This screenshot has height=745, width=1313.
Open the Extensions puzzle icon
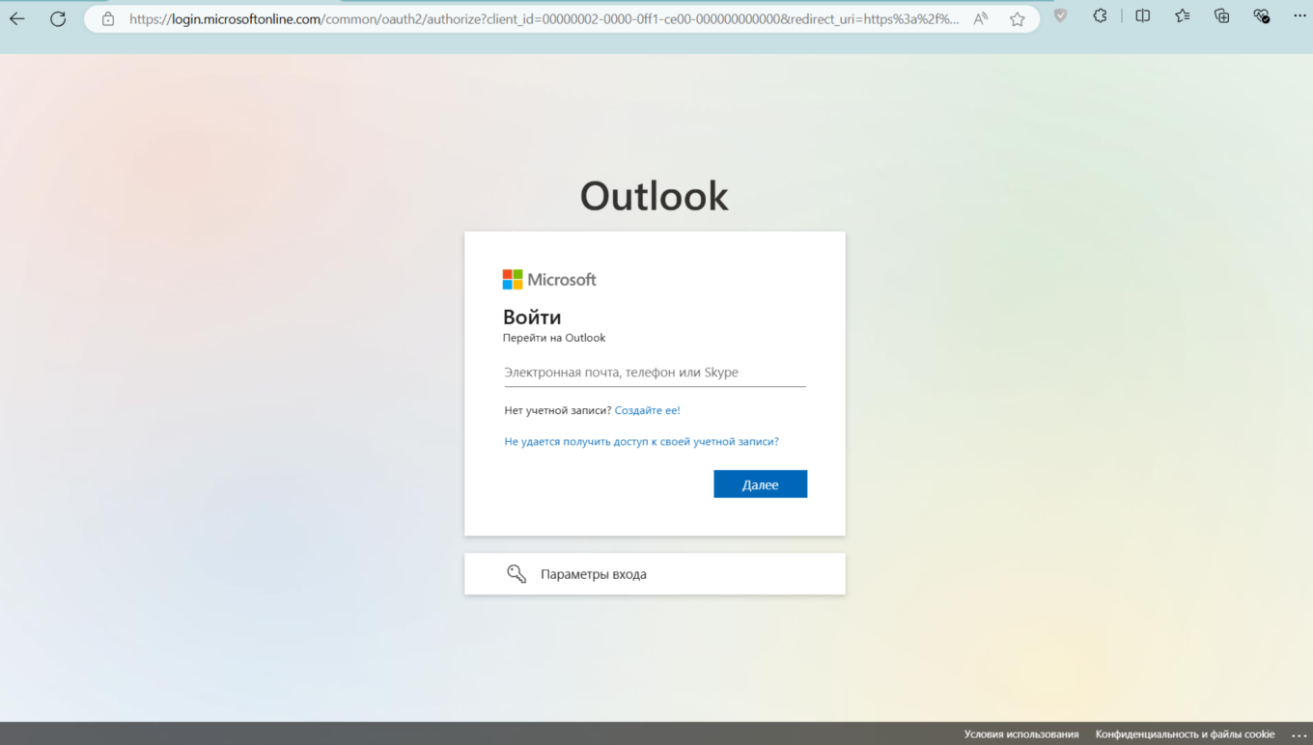point(1100,16)
